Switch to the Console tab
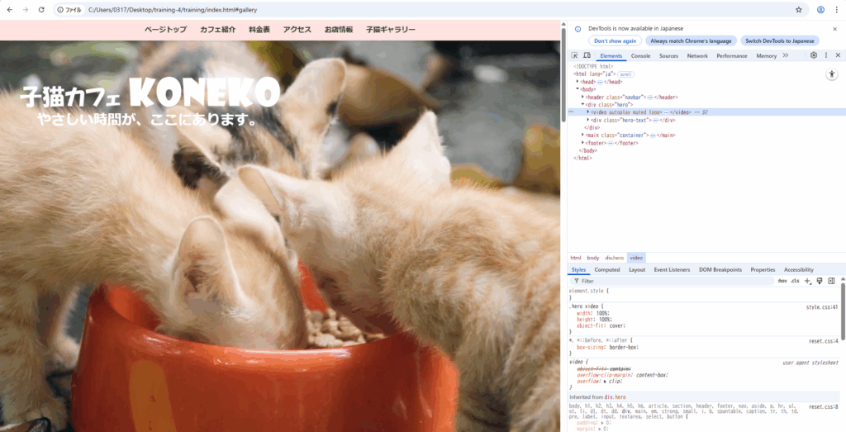 [640, 55]
